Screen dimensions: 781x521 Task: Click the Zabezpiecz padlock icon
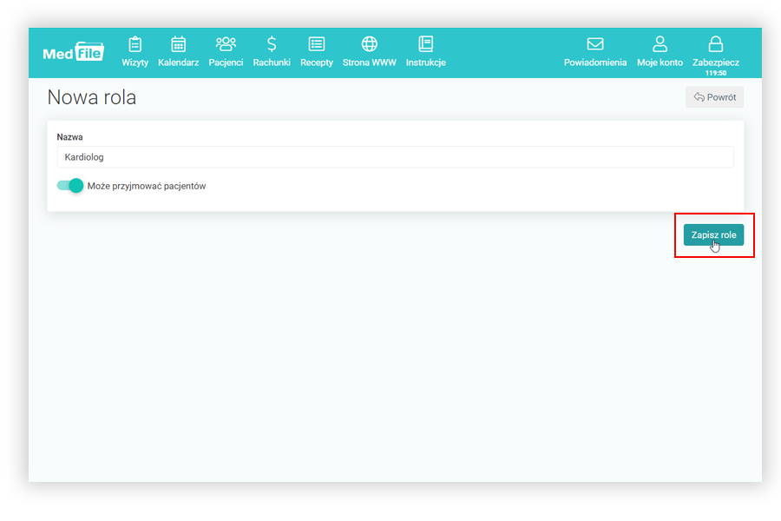tap(715, 44)
